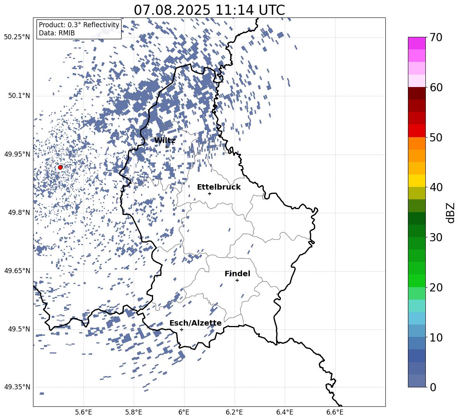Click the bottom slate-blue colorbar segment at 0

(x=416, y=381)
